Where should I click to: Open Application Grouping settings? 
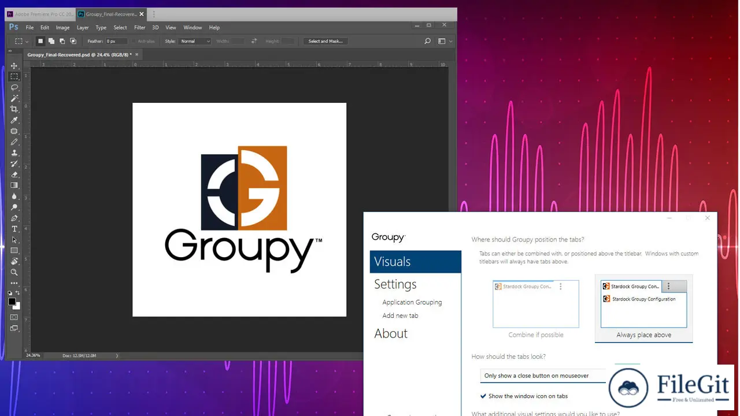point(412,302)
